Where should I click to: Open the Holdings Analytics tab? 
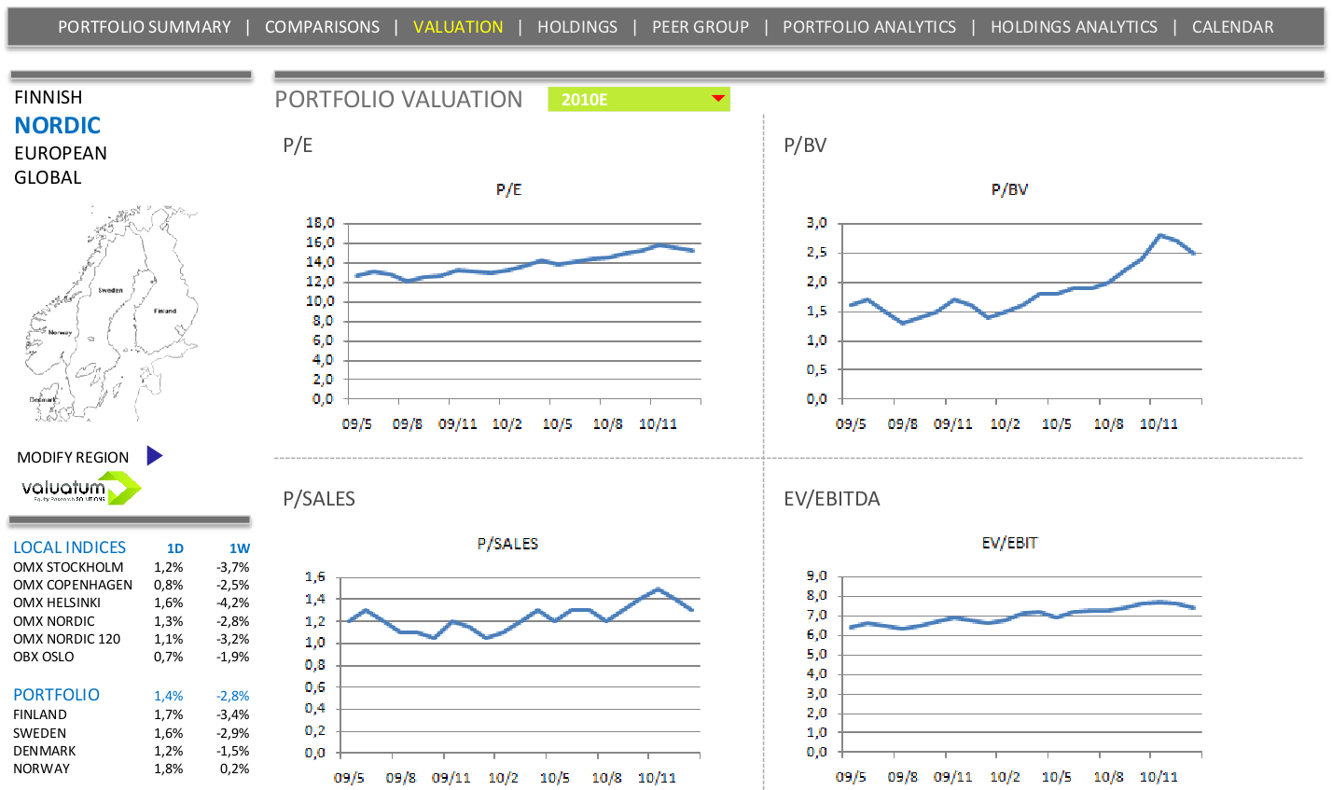[1074, 27]
